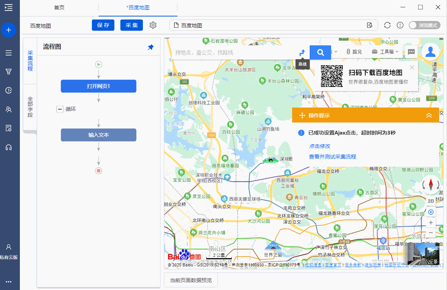The width and height of the screenshot is (447, 290).
Task: Click the 西丽天健足球场 map label
Action: (245, 199)
